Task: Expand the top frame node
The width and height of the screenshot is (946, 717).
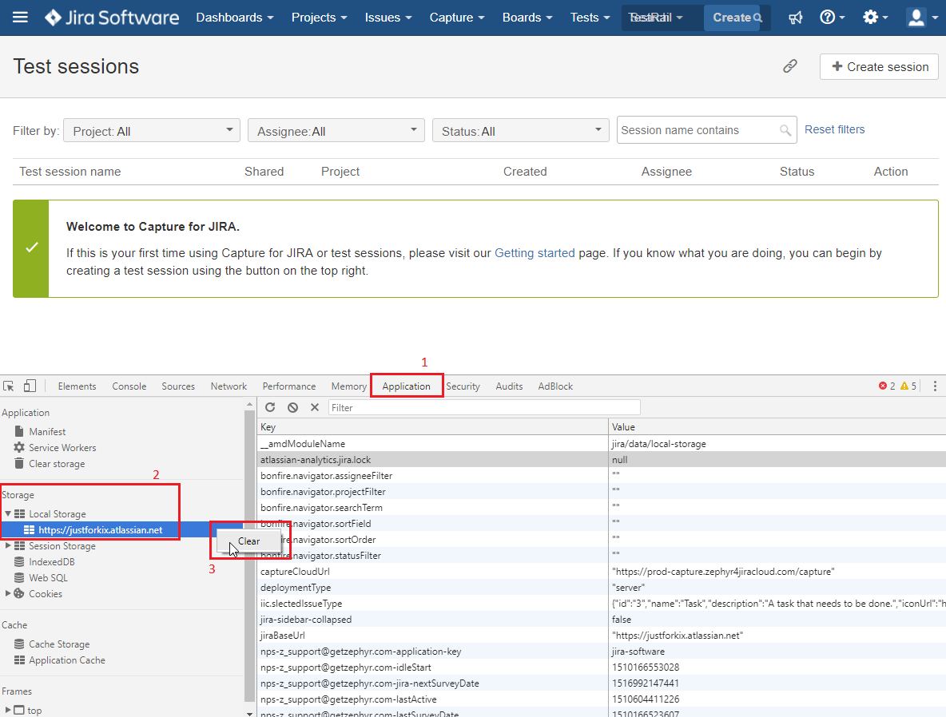Action: tap(8, 710)
